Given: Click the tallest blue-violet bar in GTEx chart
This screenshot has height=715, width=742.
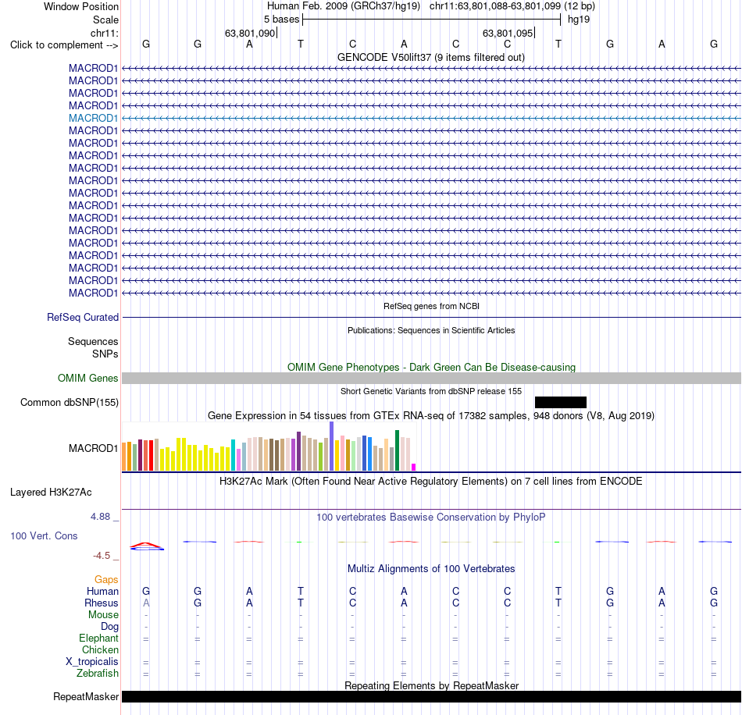Looking at the screenshot, I should pyautogui.click(x=332, y=446).
